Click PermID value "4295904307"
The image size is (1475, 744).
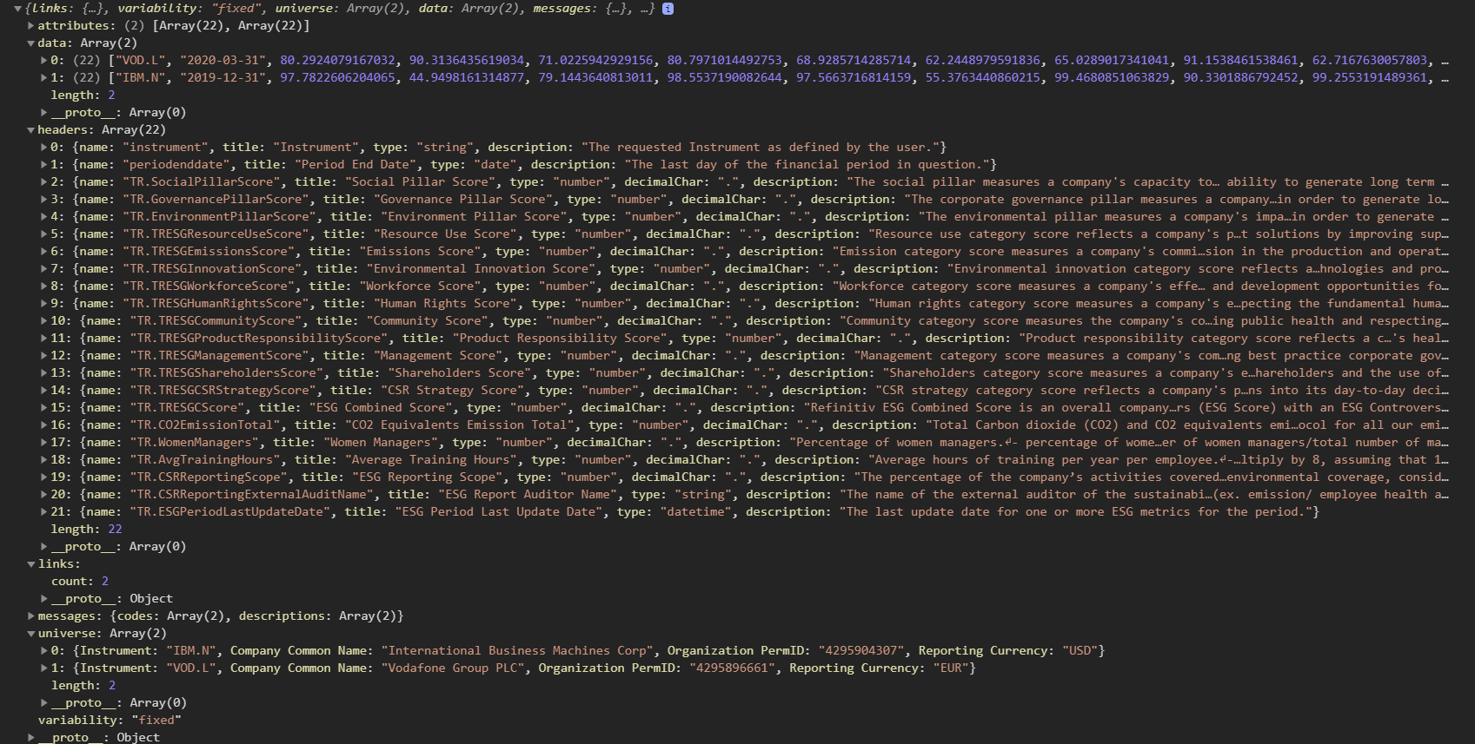point(861,651)
